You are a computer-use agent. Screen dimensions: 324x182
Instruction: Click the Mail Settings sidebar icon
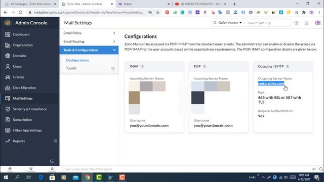coord(8,98)
